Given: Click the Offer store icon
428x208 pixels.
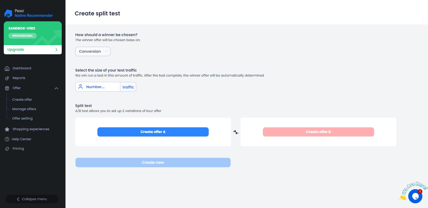Looking at the screenshot, I should point(7,88).
